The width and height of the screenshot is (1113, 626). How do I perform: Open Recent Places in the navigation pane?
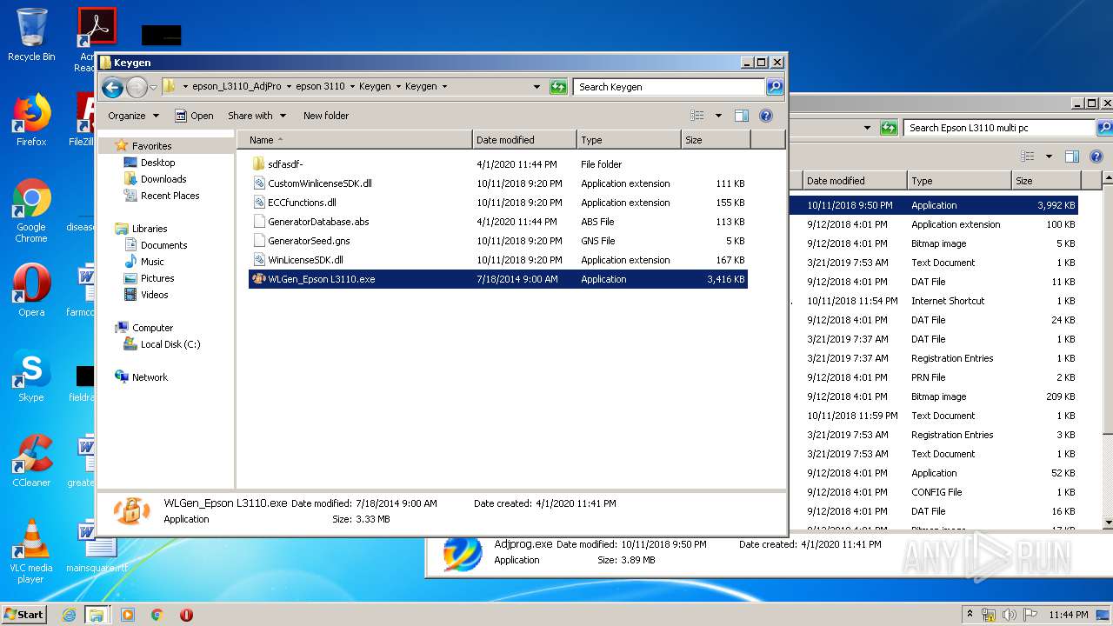(x=170, y=196)
